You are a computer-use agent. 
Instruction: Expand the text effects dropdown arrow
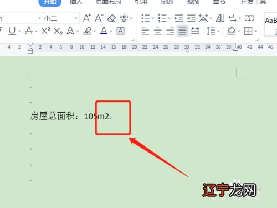click(x=78, y=31)
